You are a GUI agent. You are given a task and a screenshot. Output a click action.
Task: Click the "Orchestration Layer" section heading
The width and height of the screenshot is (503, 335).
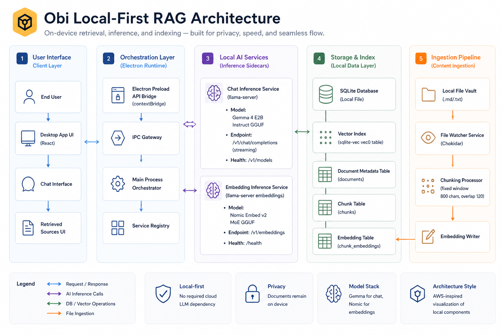click(x=147, y=57)
